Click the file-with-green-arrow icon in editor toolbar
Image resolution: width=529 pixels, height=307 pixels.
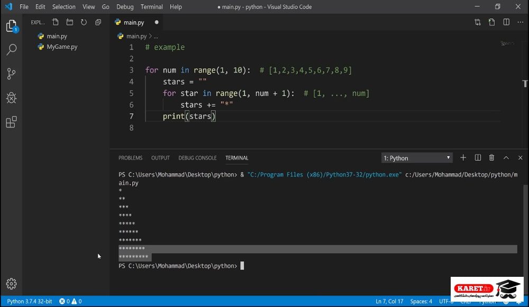click(491, 22)
